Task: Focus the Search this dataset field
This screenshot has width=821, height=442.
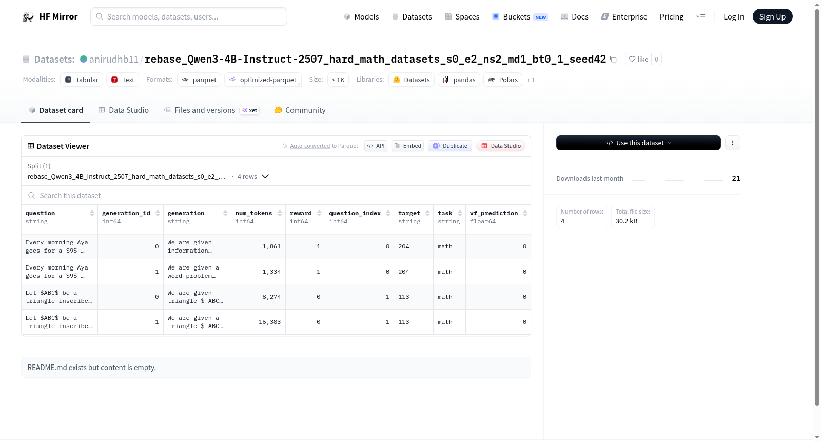Action: click(276, 196)
